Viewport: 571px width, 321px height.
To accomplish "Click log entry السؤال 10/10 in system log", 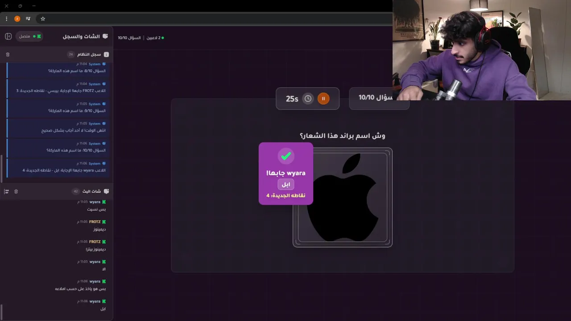I will pos(58,148).
